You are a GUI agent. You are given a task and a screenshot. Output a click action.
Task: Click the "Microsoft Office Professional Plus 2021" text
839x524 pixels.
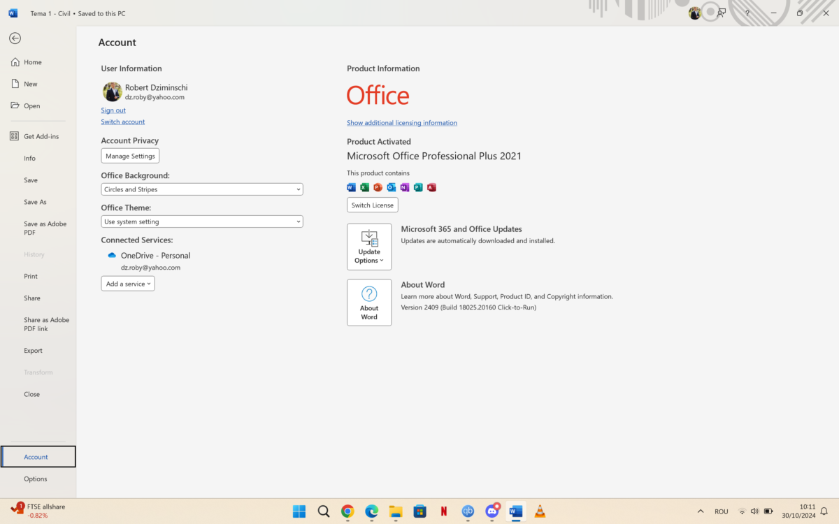(x=434, y=156)
